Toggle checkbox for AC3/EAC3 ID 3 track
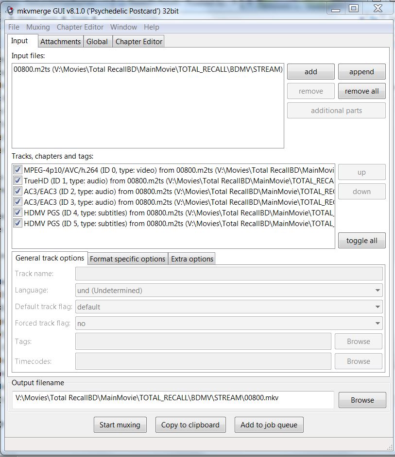 17,202
